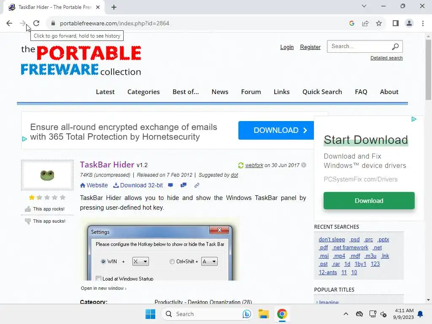Click the browser forward arrow
This screenshot has width=432, height=324.
pos(23,24)
